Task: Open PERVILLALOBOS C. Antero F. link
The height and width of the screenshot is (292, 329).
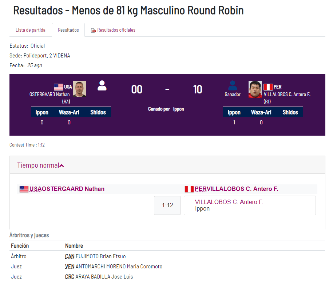Action: (x=236, y=189)
